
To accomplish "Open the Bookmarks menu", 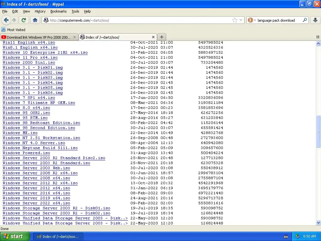I will [58, 11].
